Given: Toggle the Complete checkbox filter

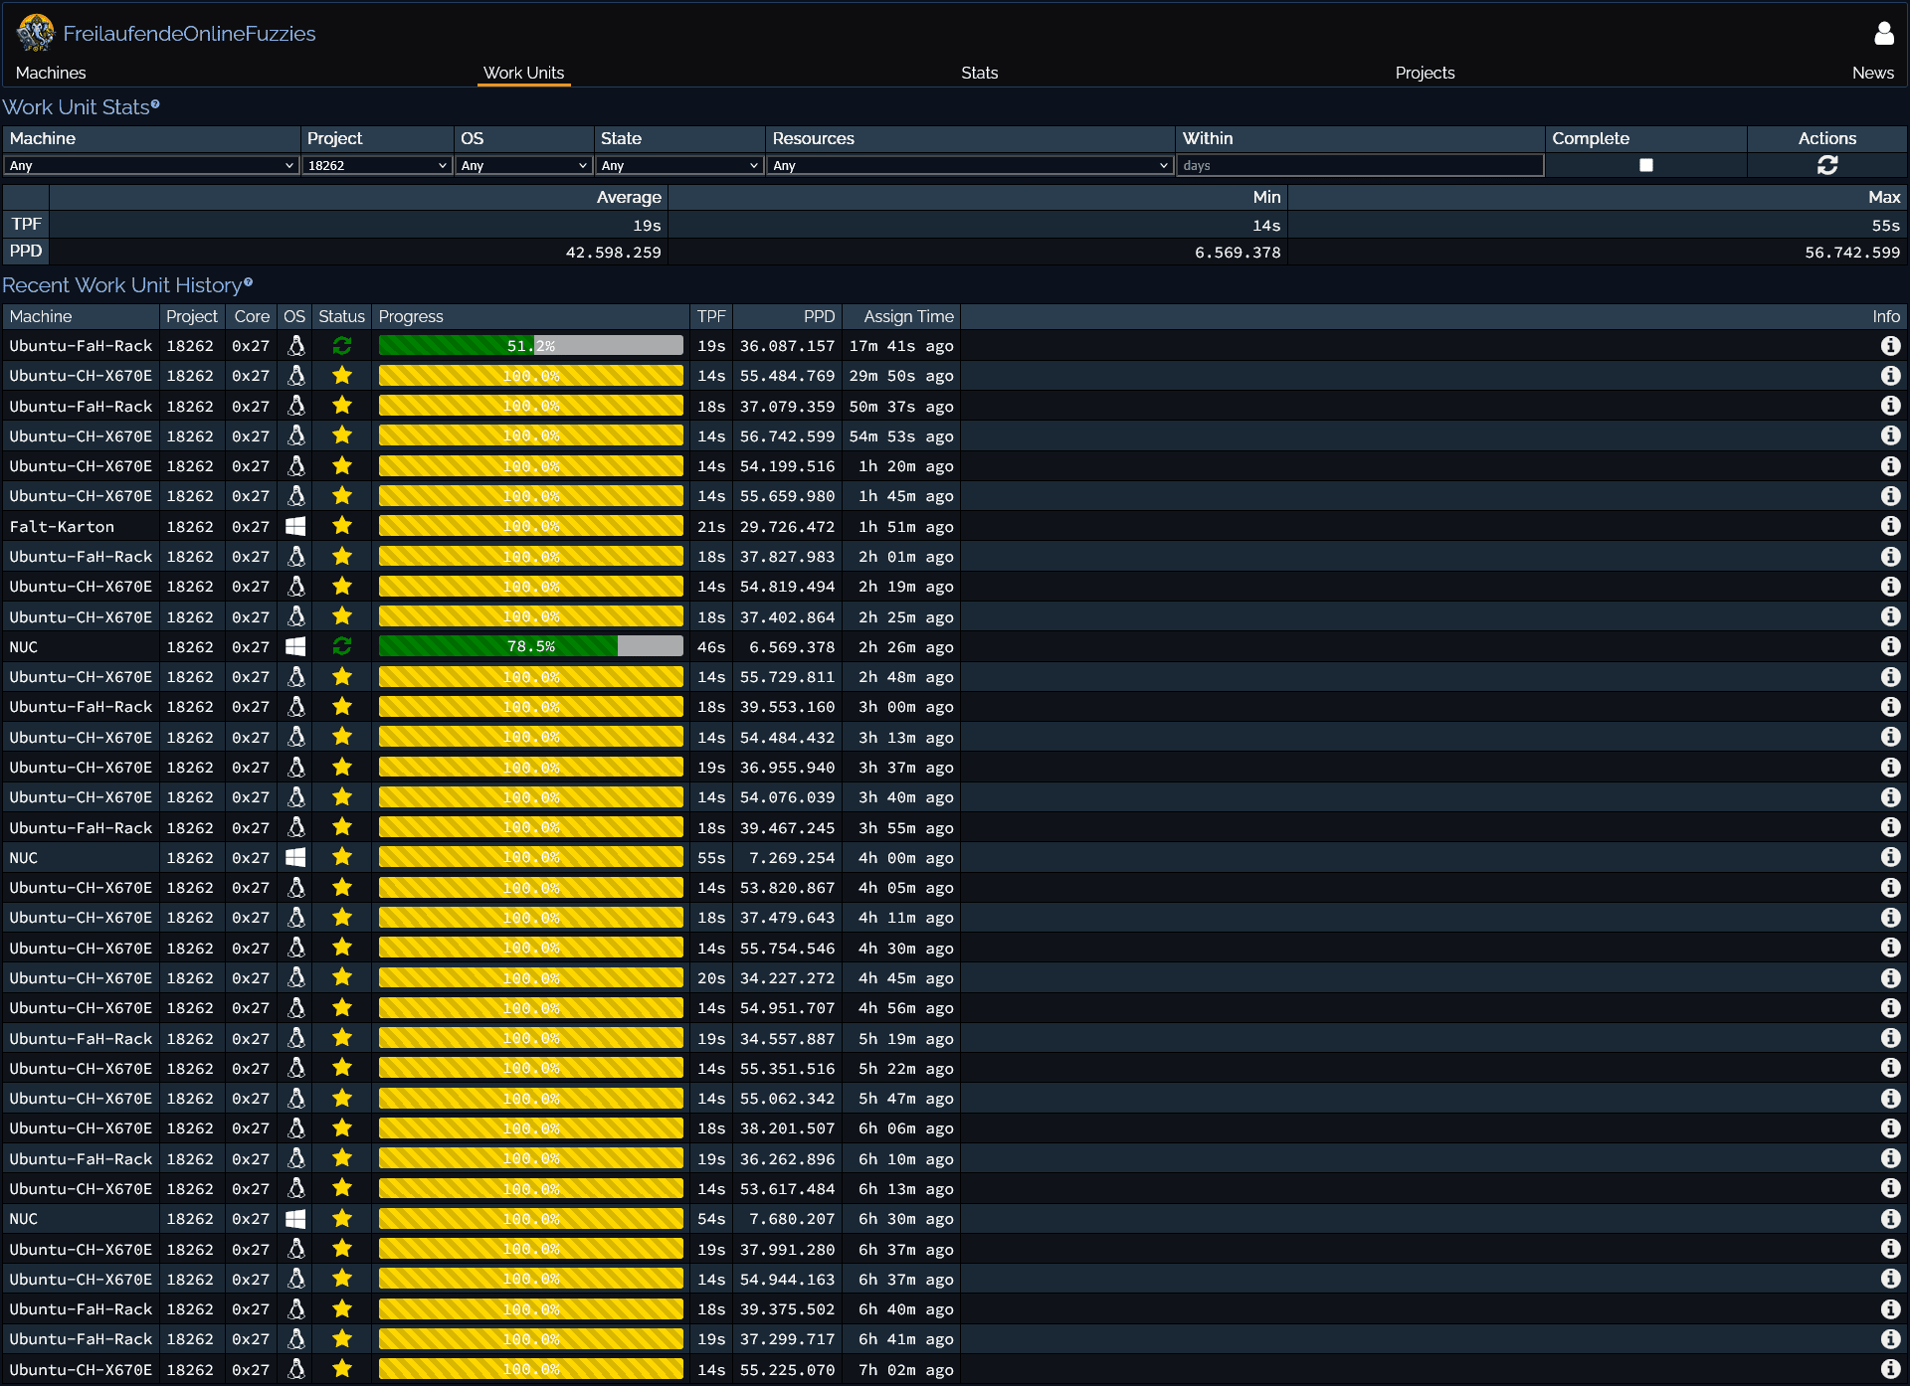Looking at the screenshot, I should pos(1645,165).
